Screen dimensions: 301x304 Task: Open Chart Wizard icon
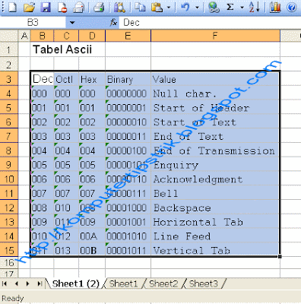click(x=275, y=7)
